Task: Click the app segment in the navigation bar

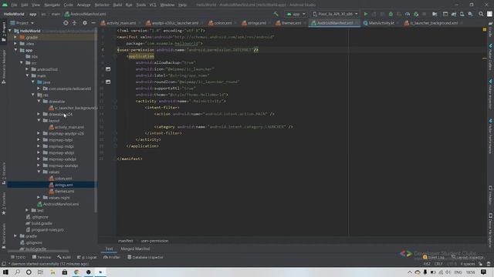Action: 32,14
